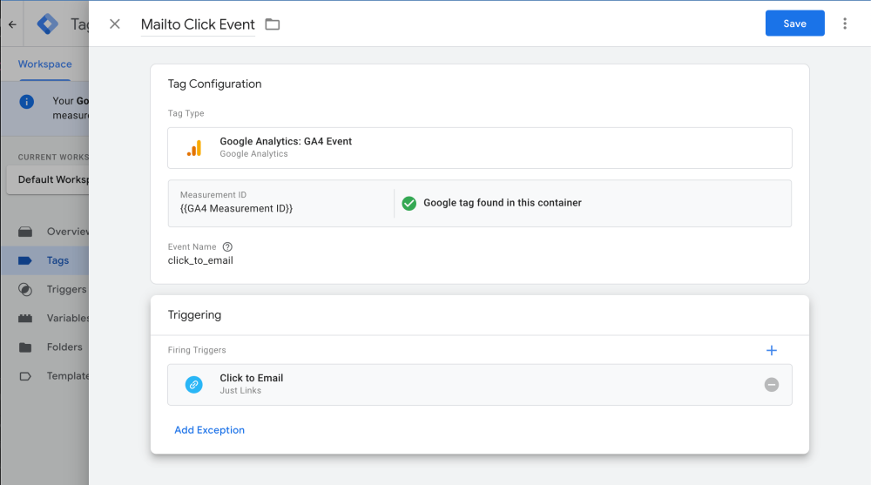Add a firing trigger with the plus icon
The width and height of the screenshot is (871, 485).
pyautogui.click(x=771, y=350)
